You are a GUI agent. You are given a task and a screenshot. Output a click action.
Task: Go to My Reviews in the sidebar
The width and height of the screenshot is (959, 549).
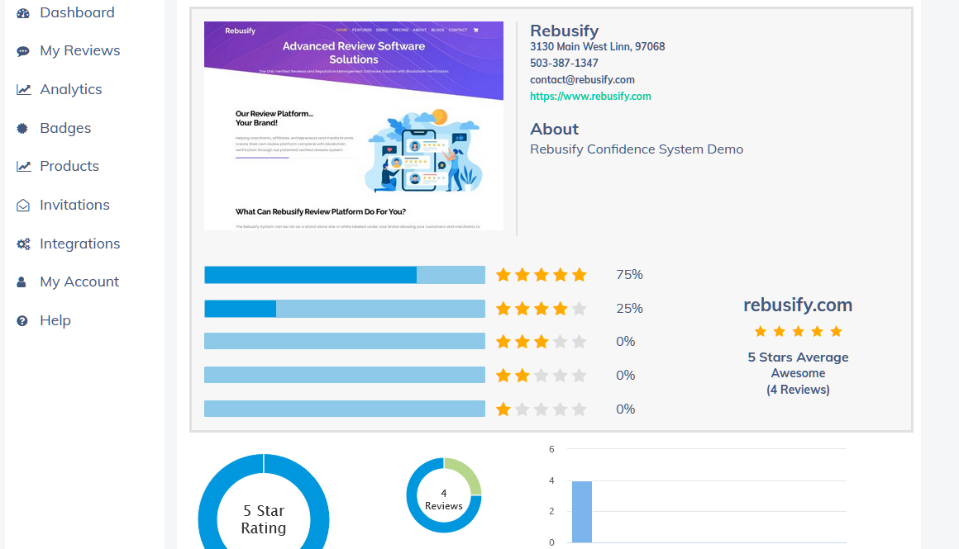[79, 50]
